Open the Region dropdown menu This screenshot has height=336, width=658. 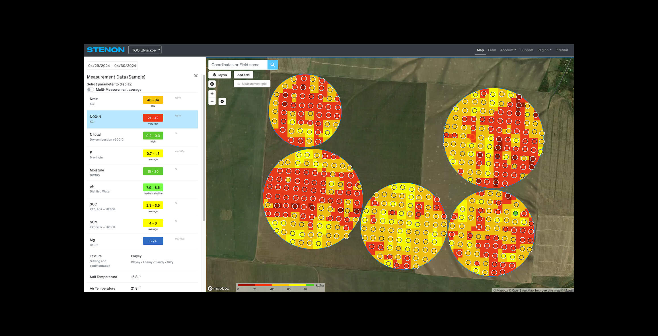click(544, 50)
